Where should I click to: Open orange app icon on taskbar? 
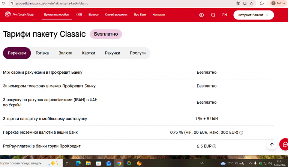139,163
